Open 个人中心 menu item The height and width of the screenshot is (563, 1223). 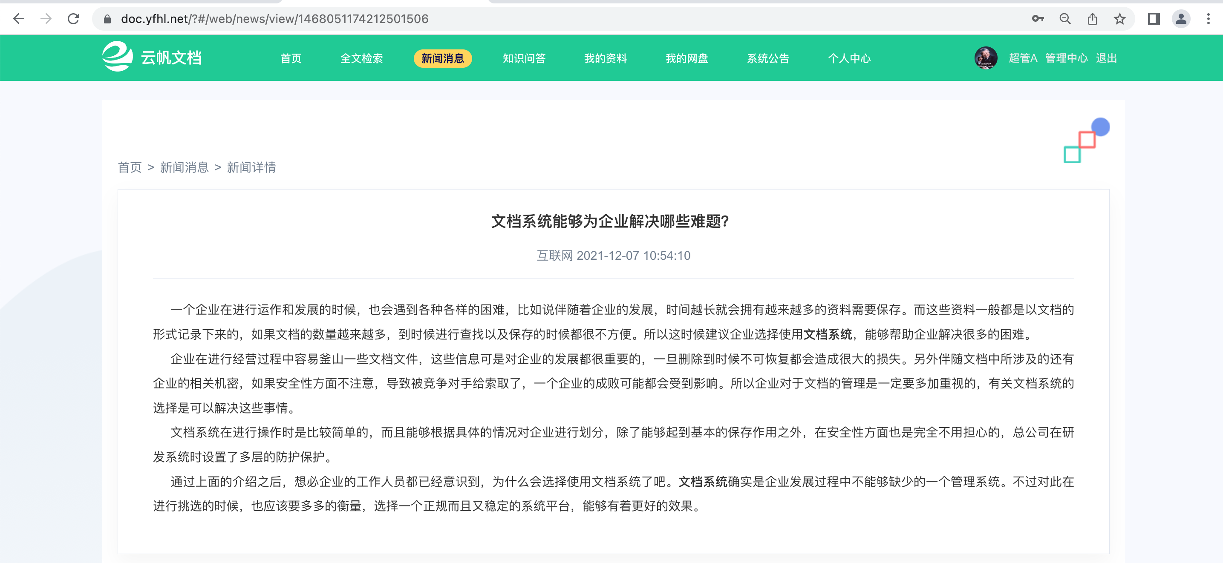point(849,58)
